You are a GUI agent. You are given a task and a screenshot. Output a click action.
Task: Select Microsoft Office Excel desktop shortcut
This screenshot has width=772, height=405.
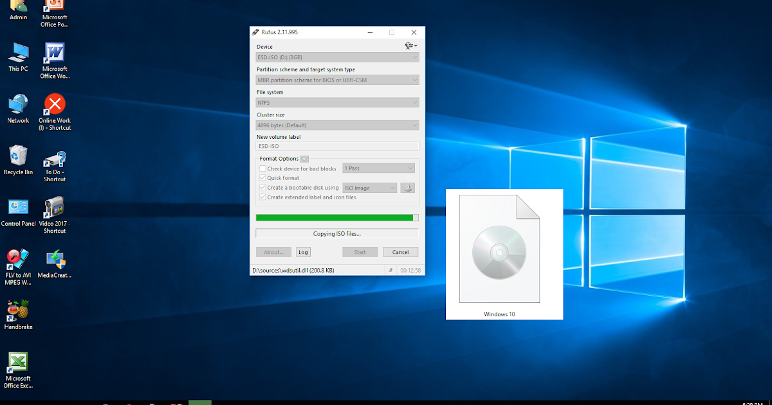[x=18, y=370]
